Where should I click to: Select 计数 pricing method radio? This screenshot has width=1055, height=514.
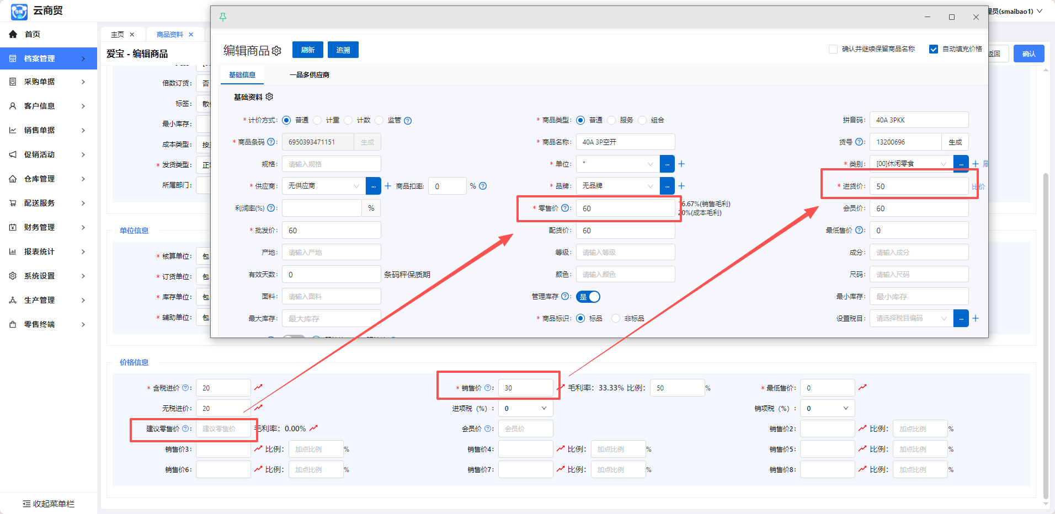point(348,120)
